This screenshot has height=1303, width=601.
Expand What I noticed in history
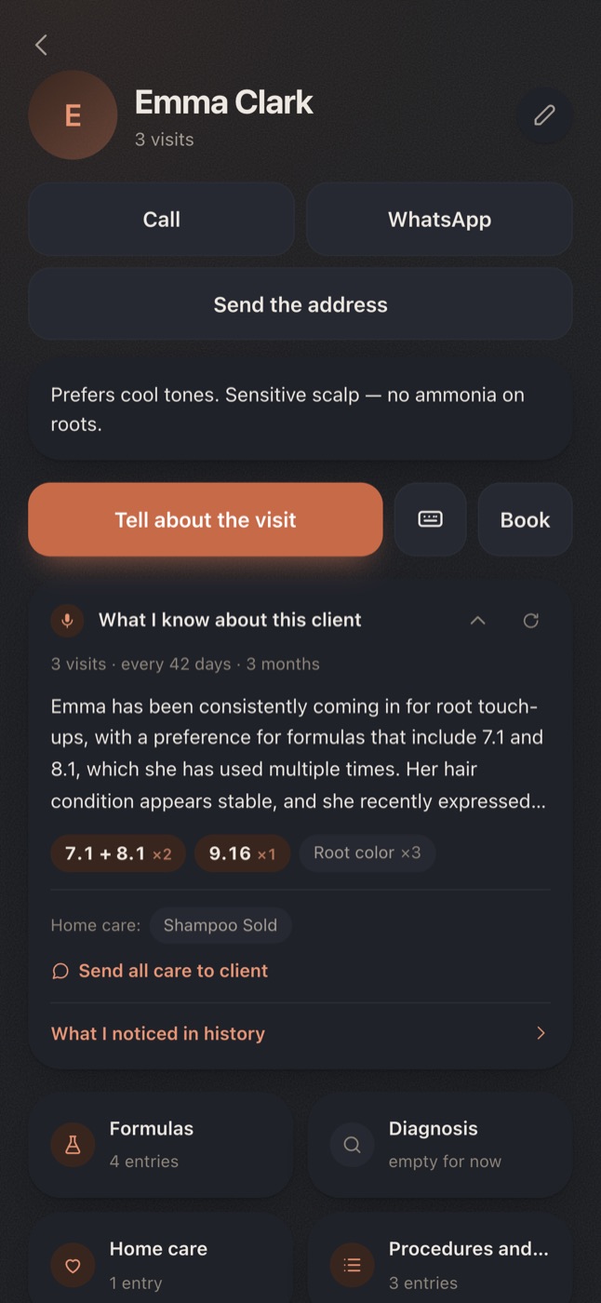click(x=300, y=1033)
